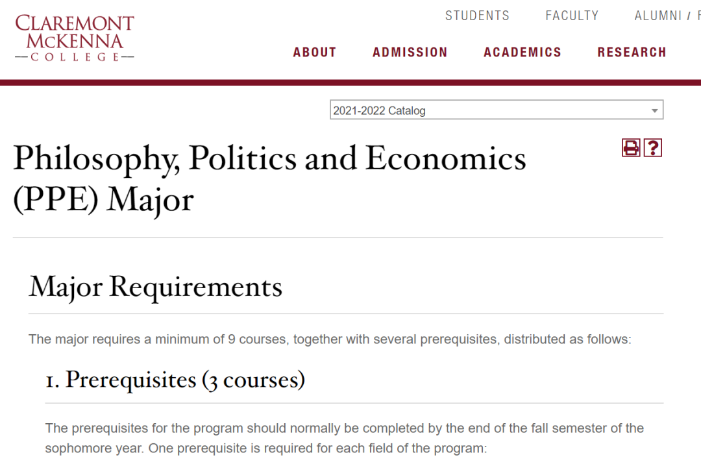This screenshot has height=466, width=701.
Task: Open the Students link
Action: [477, 16]
